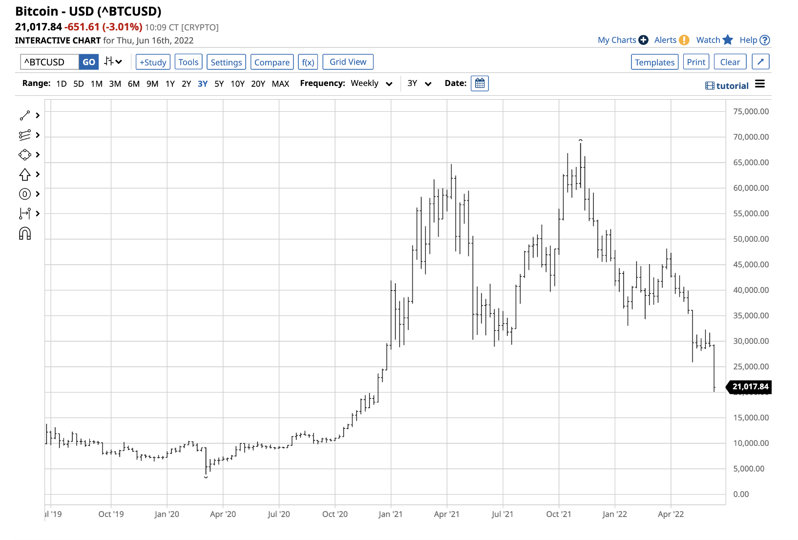
Task: Select the 2Y range
Action: (187, 83)
